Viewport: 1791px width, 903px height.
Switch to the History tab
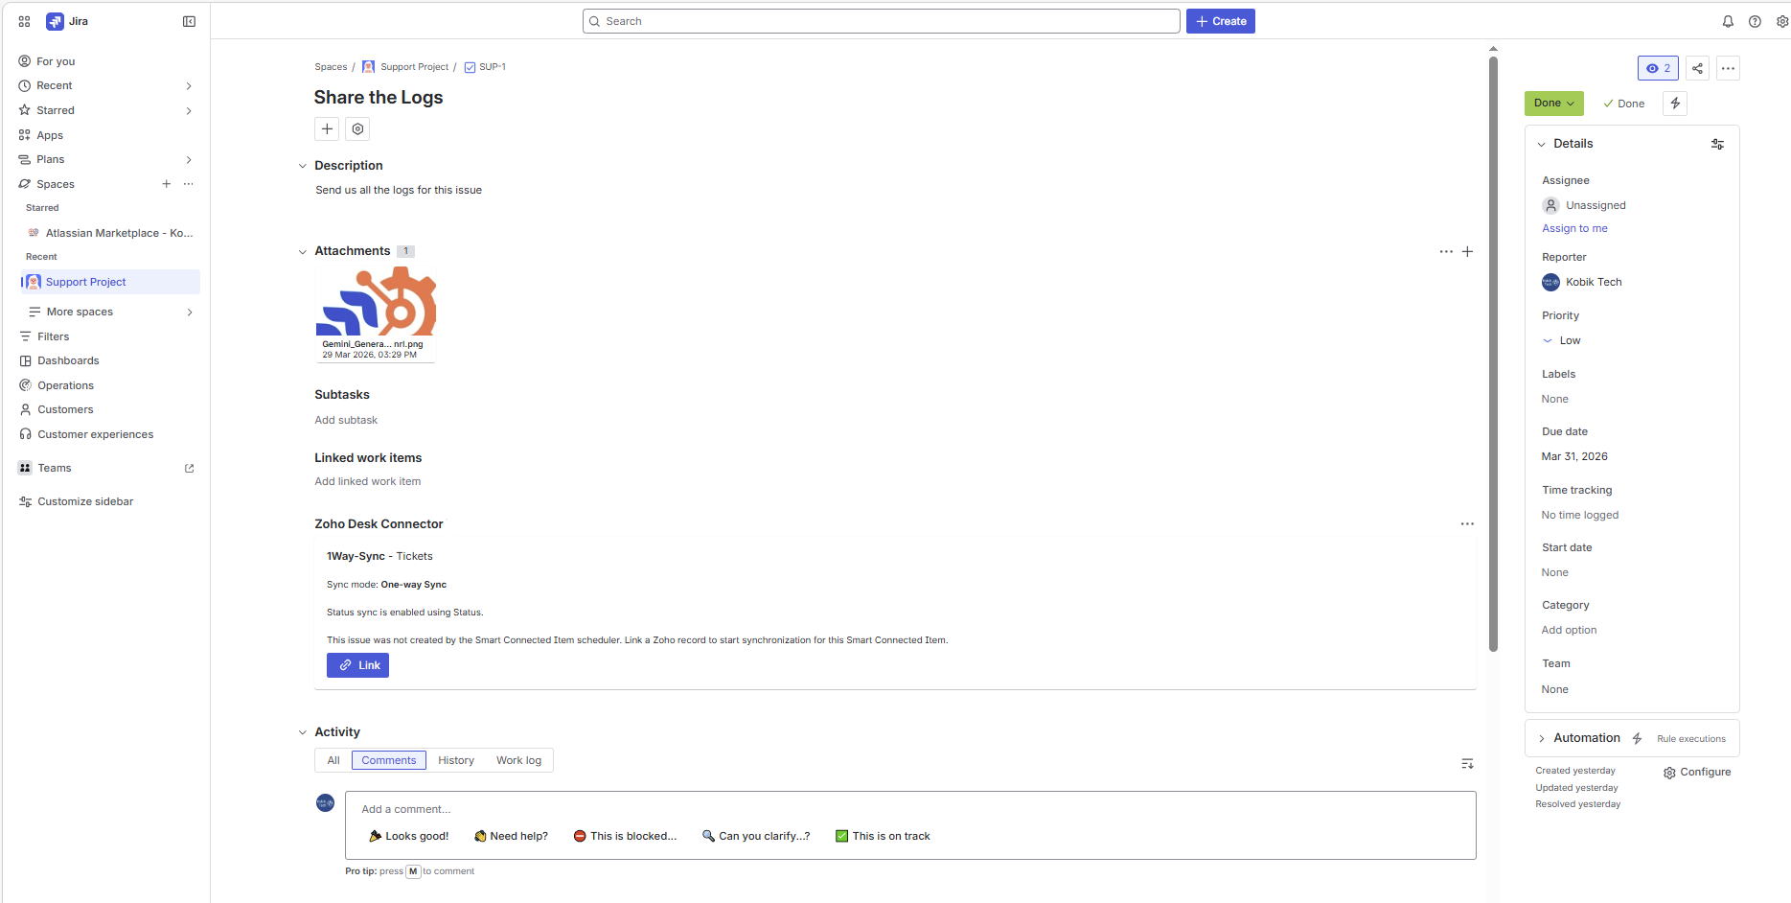click(x=455, y=760)
